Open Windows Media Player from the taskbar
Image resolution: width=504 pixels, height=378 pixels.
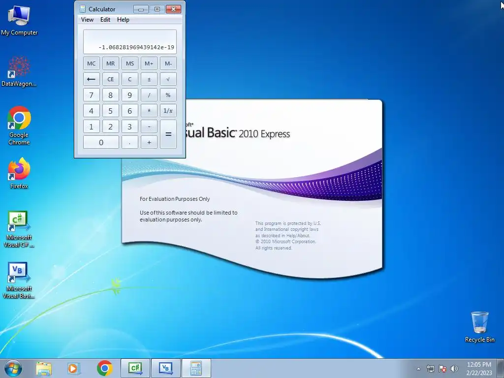[74, 368]
